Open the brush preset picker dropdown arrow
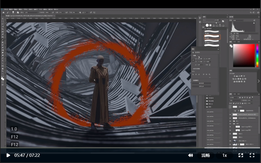Screen dimensions: 261x163 coord(15,13)
